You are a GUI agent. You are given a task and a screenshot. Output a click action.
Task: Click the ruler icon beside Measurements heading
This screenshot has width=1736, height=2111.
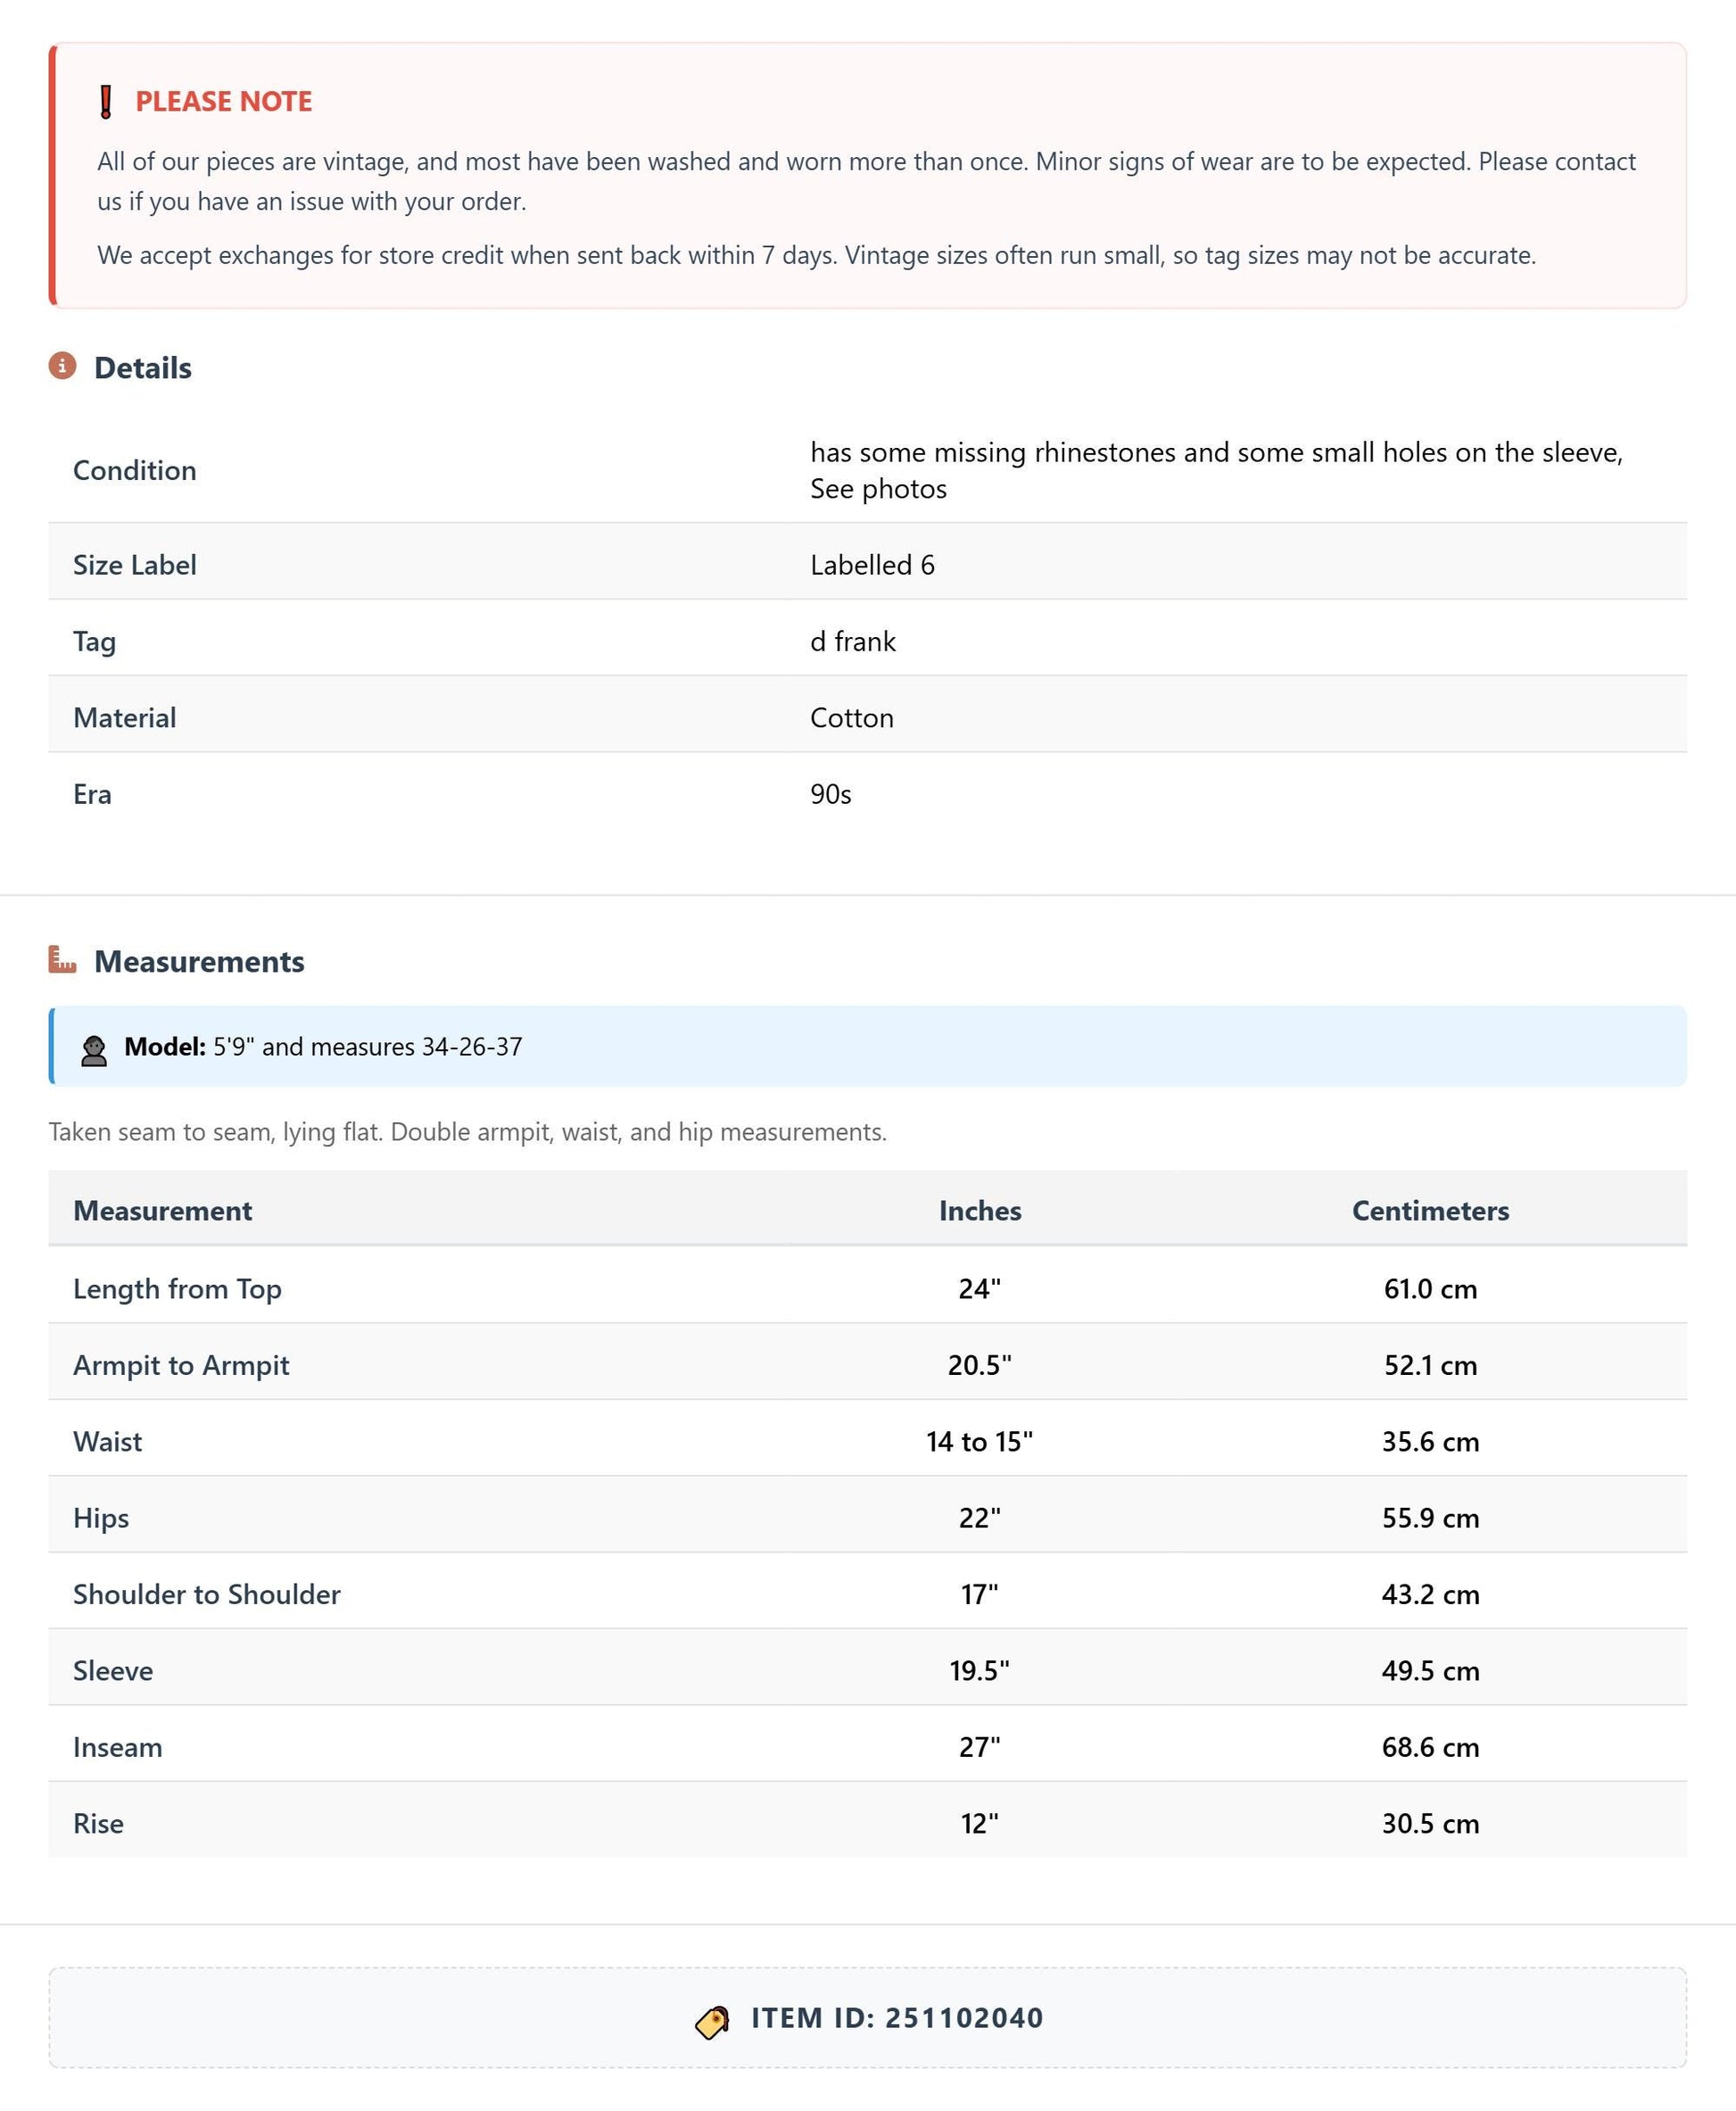click(x=62, y=960)
